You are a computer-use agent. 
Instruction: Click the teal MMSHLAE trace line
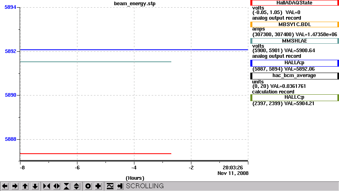pyautogui.click(x=95, y=62)
